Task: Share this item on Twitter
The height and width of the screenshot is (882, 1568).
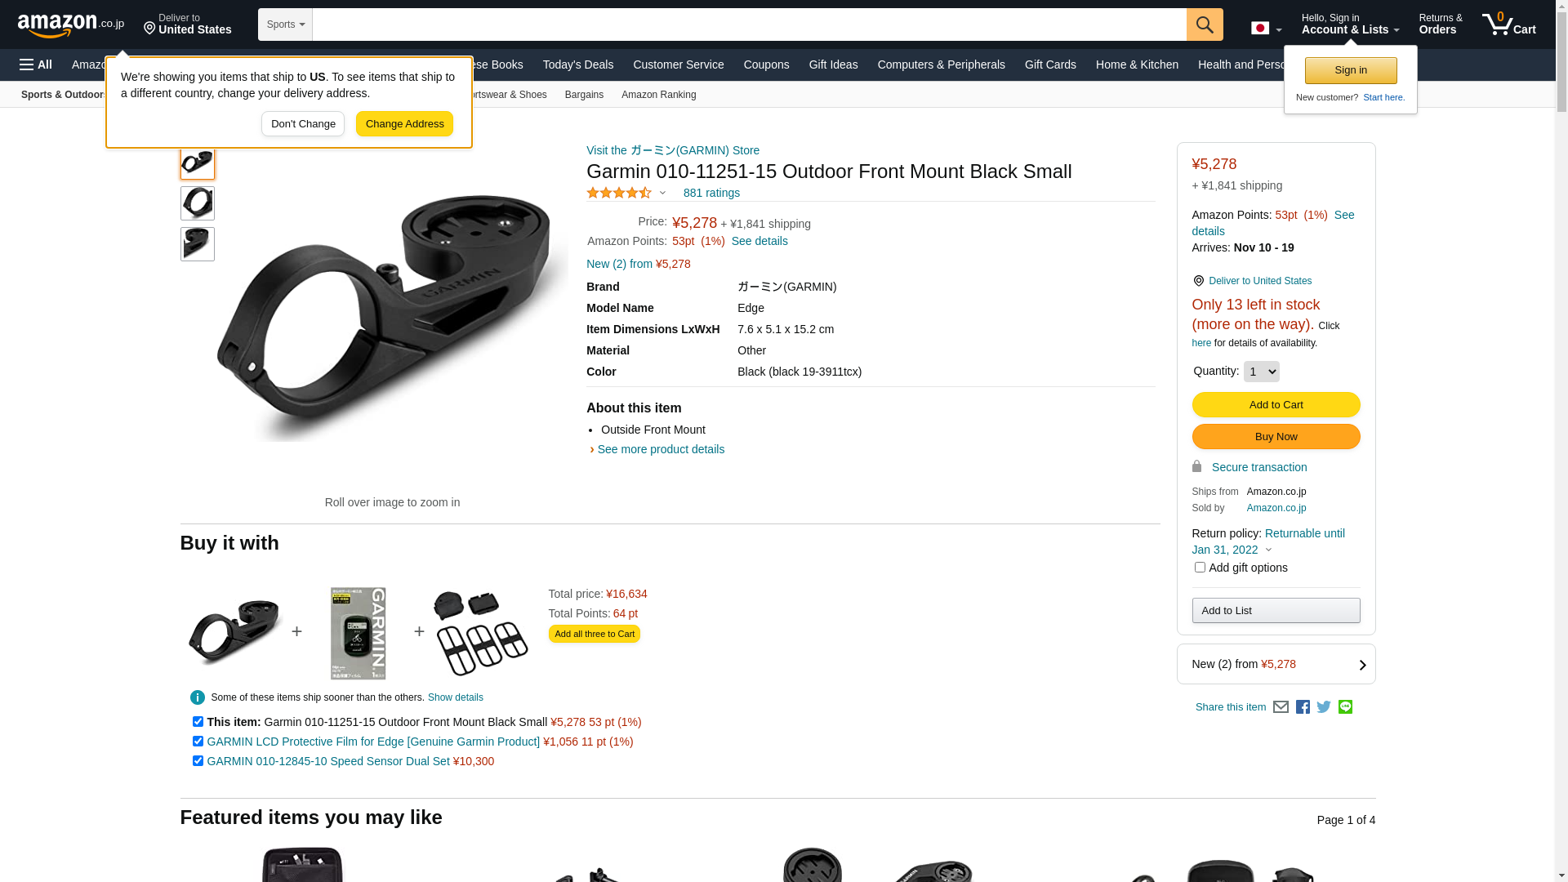Action: [1324, 707]
